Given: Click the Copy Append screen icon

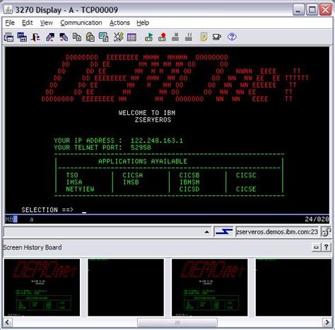Looking at the screenshot, I should (104, 37).
